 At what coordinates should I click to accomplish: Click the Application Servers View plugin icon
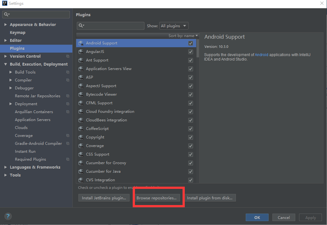click(81, 69)
